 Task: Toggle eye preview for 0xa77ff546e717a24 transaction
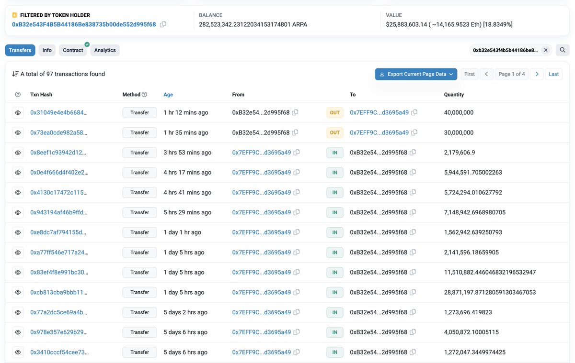point(18,252)
